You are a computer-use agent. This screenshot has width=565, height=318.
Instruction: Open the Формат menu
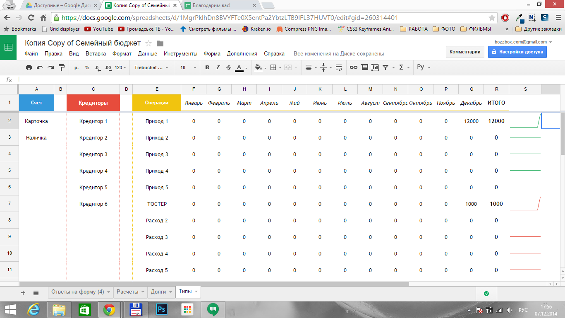click(x=122, y=54)
